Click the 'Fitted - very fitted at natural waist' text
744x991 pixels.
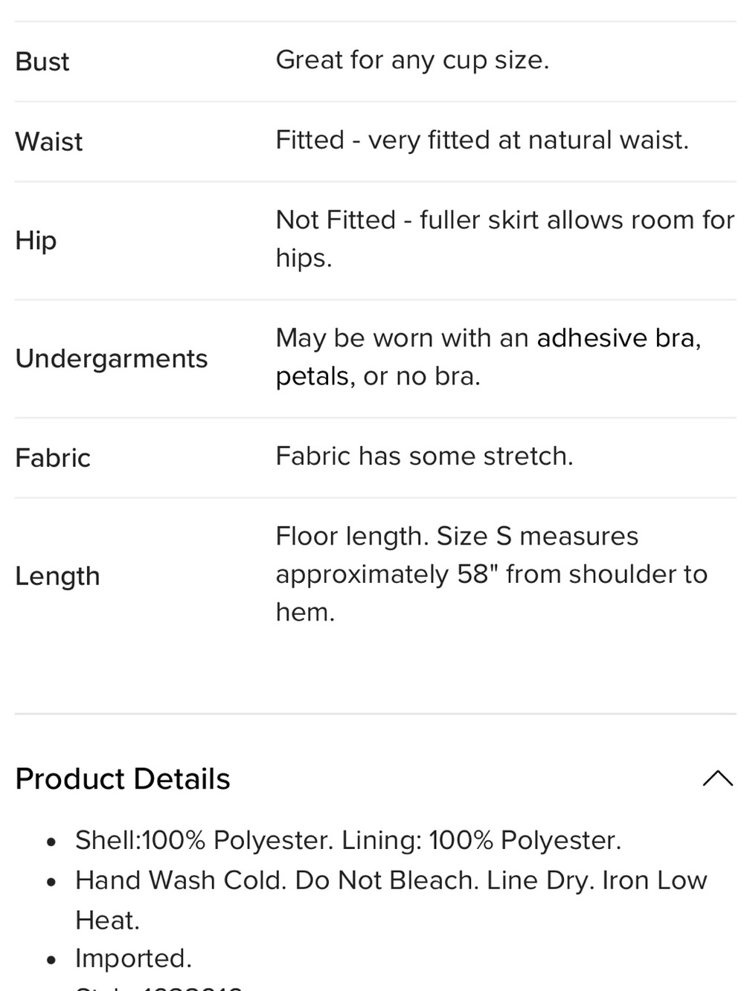pyautogui.click(x=482, y=140)
